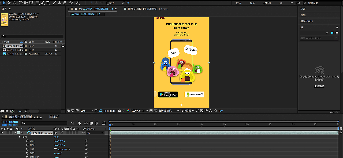343x158 pixels.
Task: Toggle stopwatch for 缩放 property
Action: point(27,149)
